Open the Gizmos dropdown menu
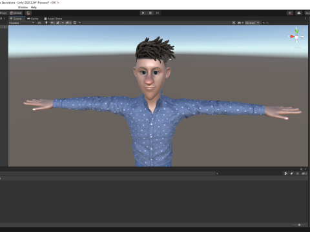Image resolution: width=310 pixels, height=232 pixels. [x=252, y=23]
